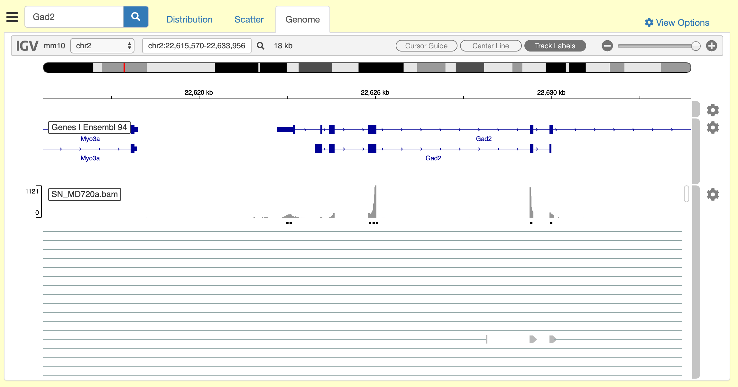Open settings gear for the Ensembl gene track
The image size is (738, 387).
coord(713,127)
